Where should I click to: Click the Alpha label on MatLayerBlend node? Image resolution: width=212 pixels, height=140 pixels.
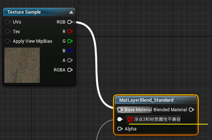tap(130, 129)
